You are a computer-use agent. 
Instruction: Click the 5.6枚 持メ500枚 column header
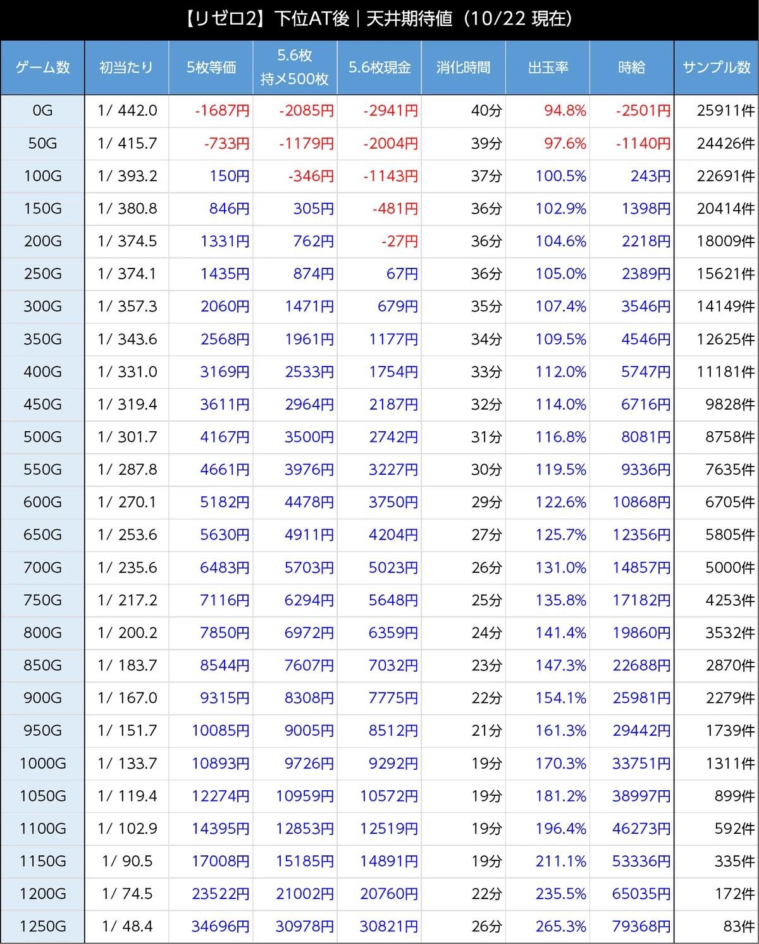pyautogui.click(x=295, y=68)
